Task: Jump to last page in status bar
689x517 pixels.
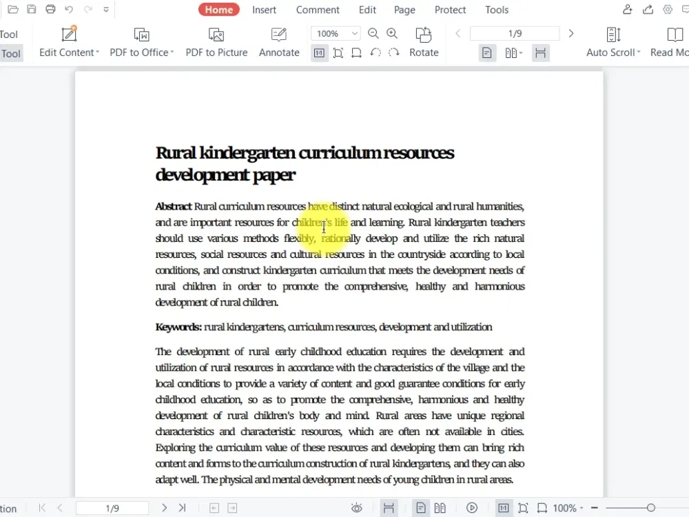Action: click(183, 508)
